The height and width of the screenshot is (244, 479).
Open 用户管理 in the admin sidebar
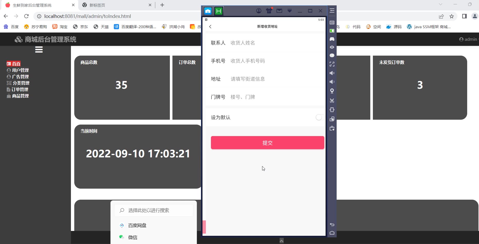click(x=18, y=70)
